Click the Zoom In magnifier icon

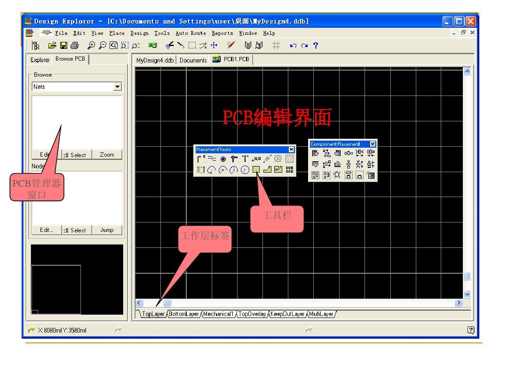(x=91, y=45)
